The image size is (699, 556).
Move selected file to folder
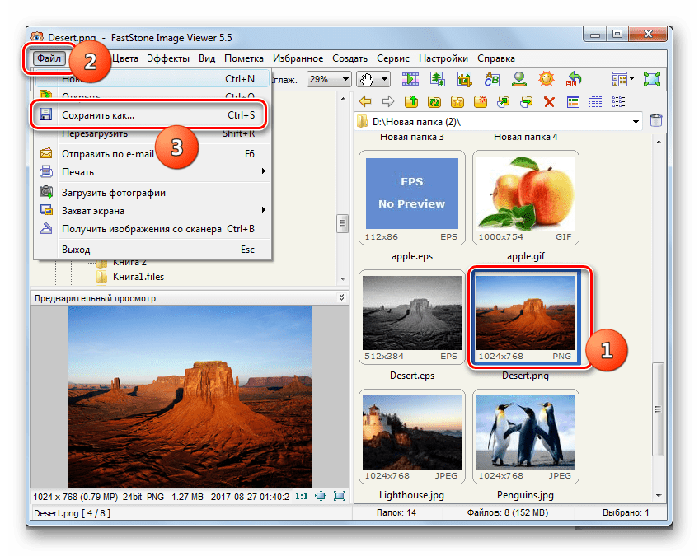pos(527,102)
